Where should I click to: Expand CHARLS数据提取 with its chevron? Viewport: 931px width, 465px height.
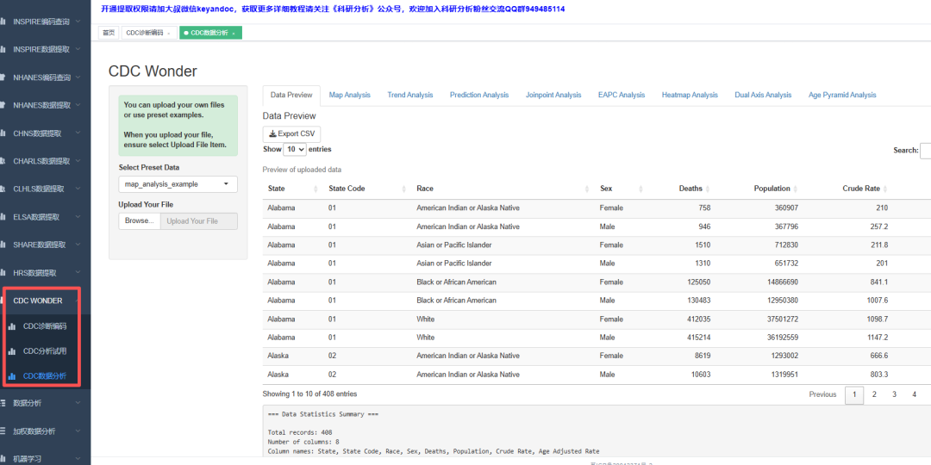tap(78, 161)
